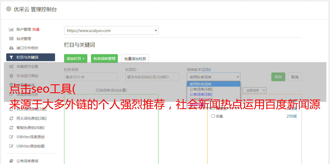Click the edit icon for UWriter深度原创
330x164 pixels.
coord(11,137)
